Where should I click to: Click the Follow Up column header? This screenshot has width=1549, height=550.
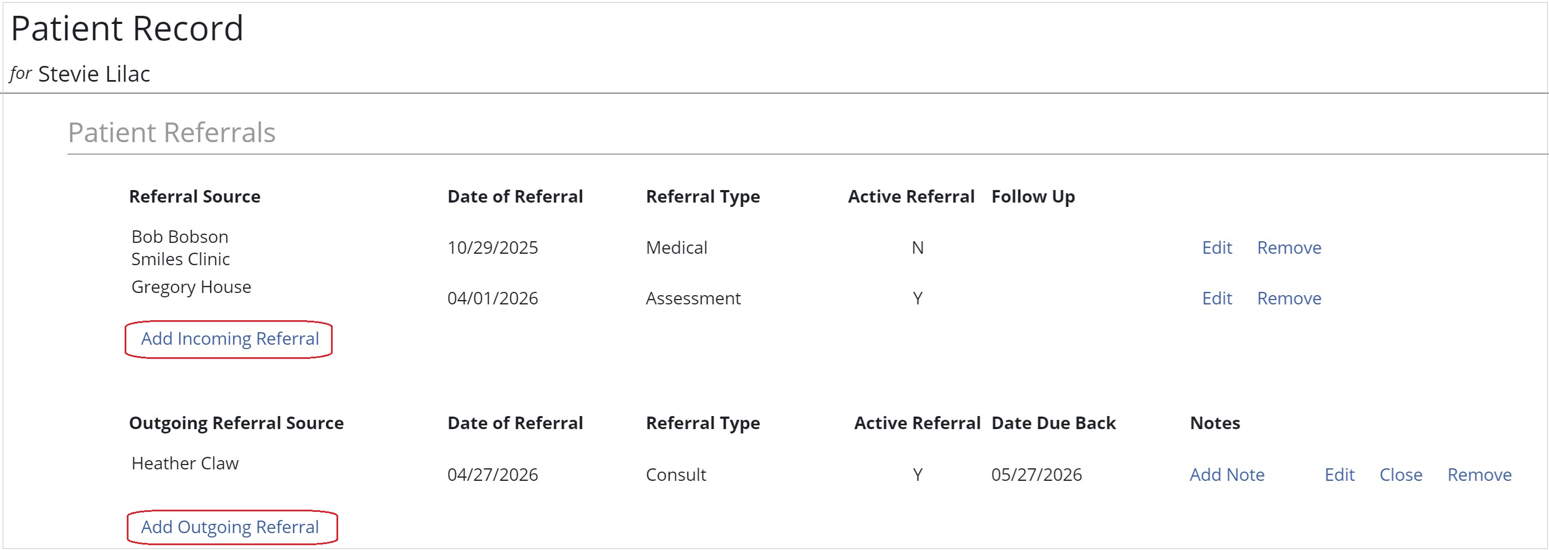pyautogui.click(x=1032, y=197)
